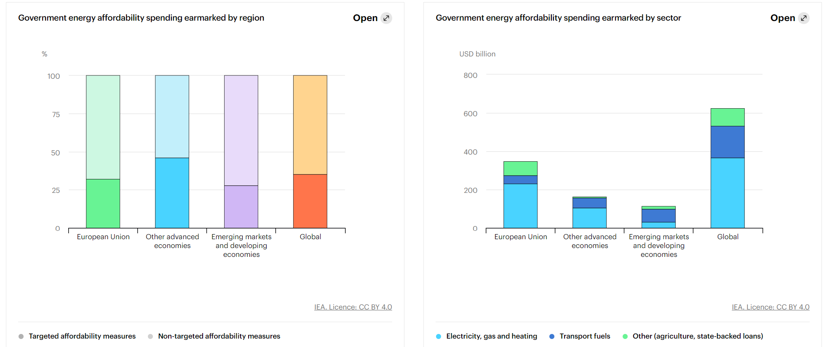824x347 pixels.
Task: Click IEA licence link under sector chart
Action: pos(770,307)
